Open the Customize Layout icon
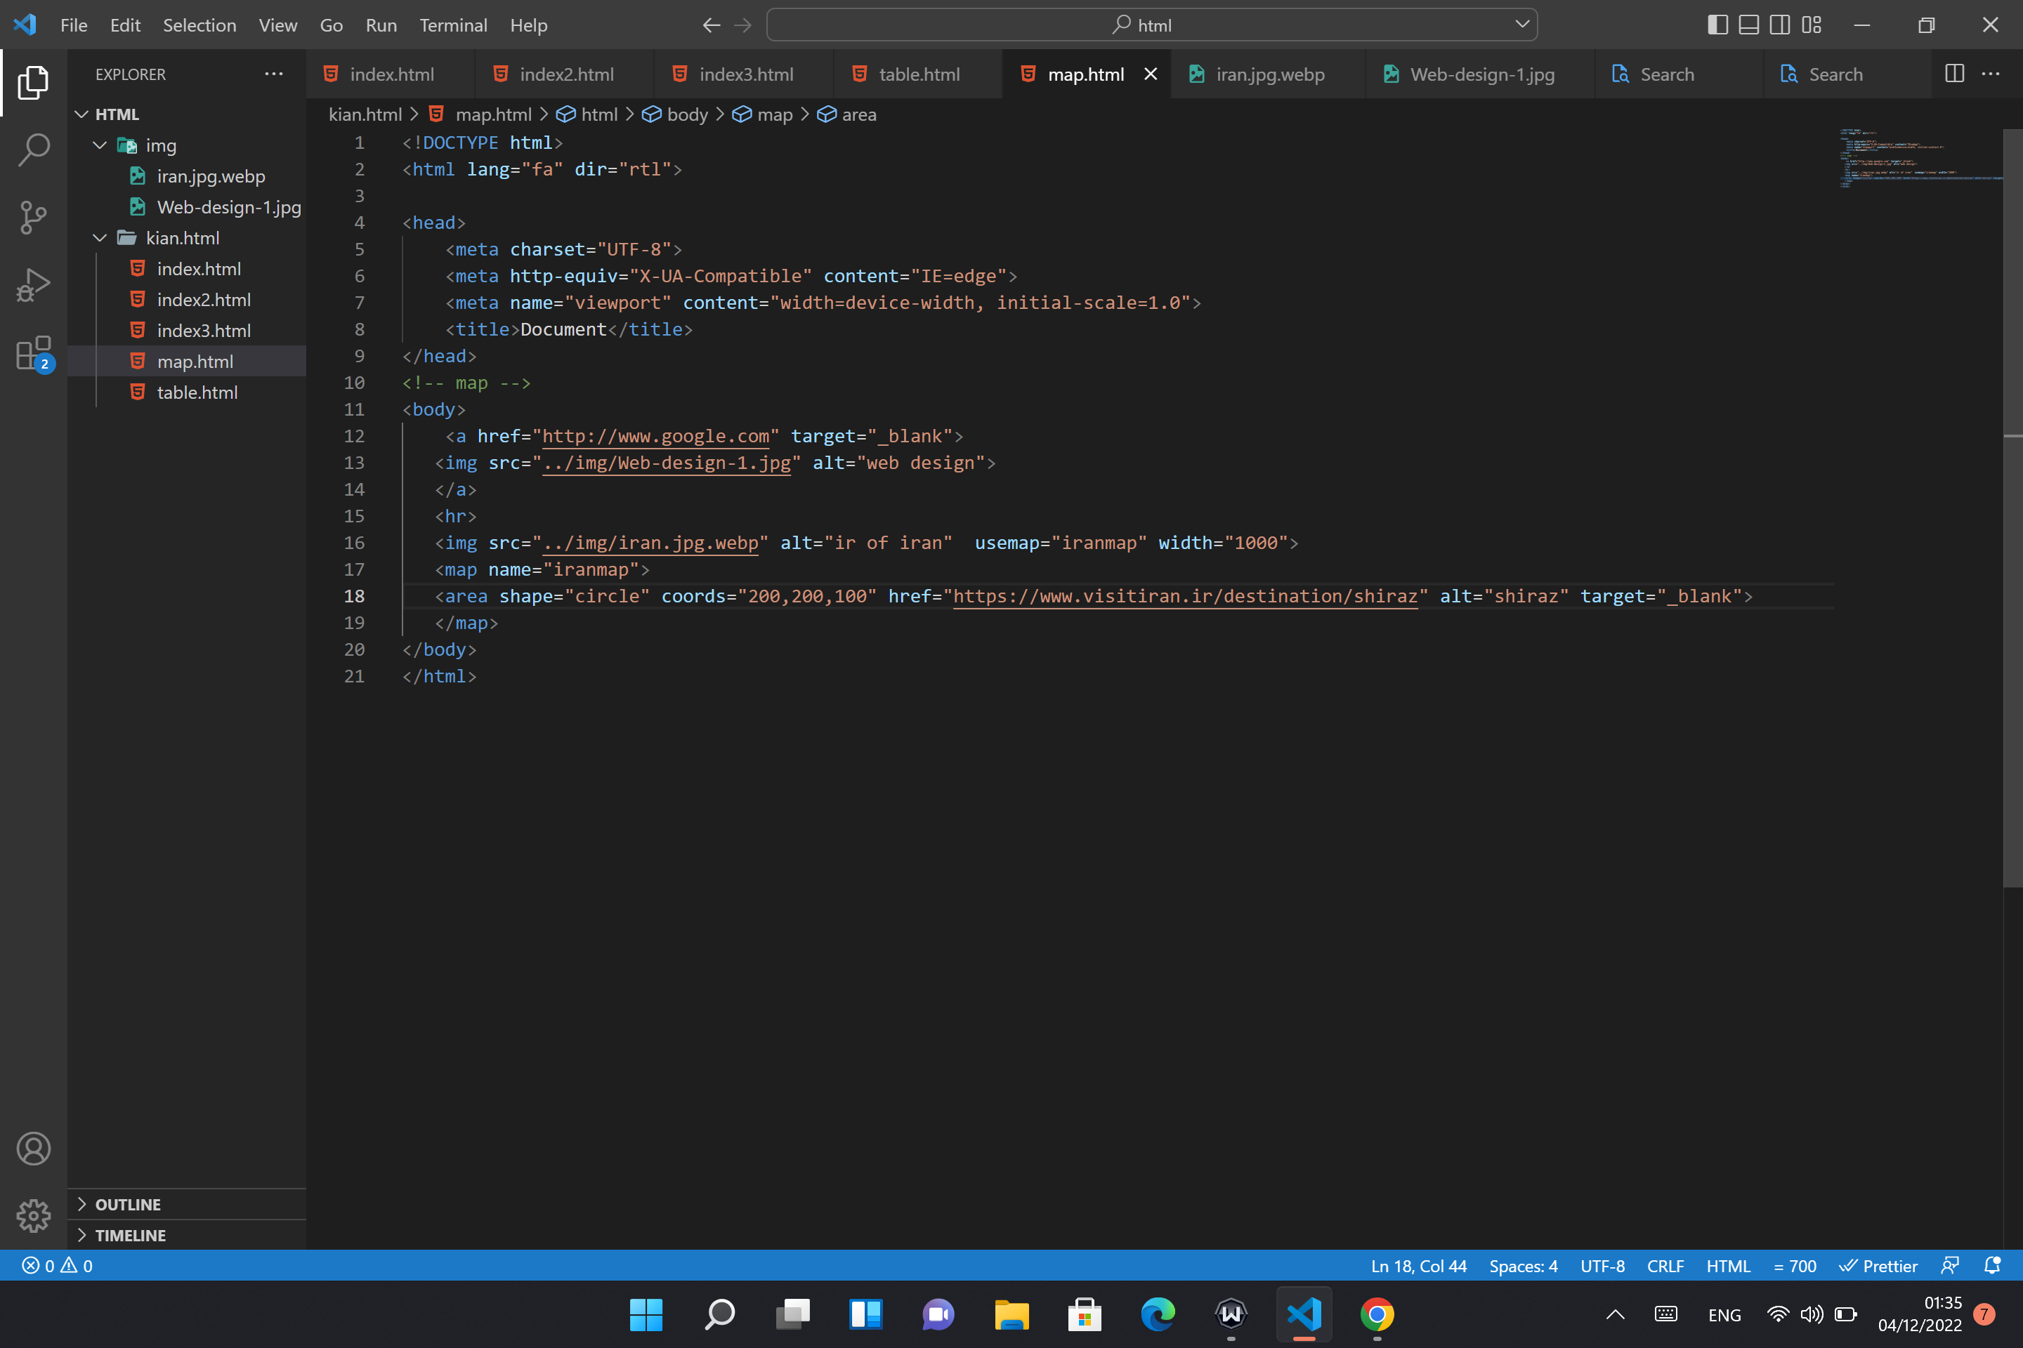 pyautogui.click(x=1812, y=25)
